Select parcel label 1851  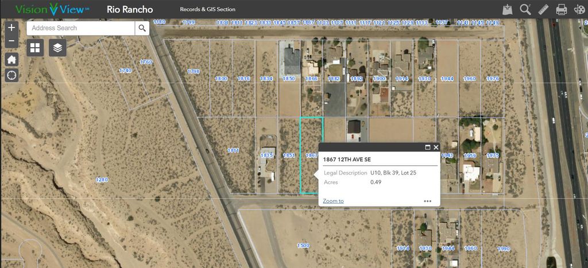click(289, 155)
